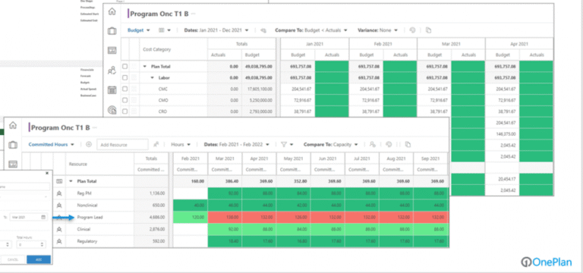Click copy icon in Budget window toolbar
The height and width of the screenshot is (273, 583).
click(428, 30)
